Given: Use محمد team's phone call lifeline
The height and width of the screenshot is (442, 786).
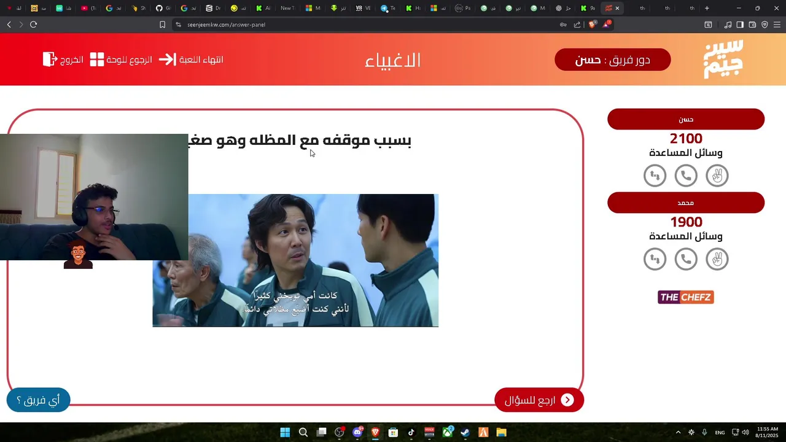Looking at the screenshot, I should click(x=686, y=259).
